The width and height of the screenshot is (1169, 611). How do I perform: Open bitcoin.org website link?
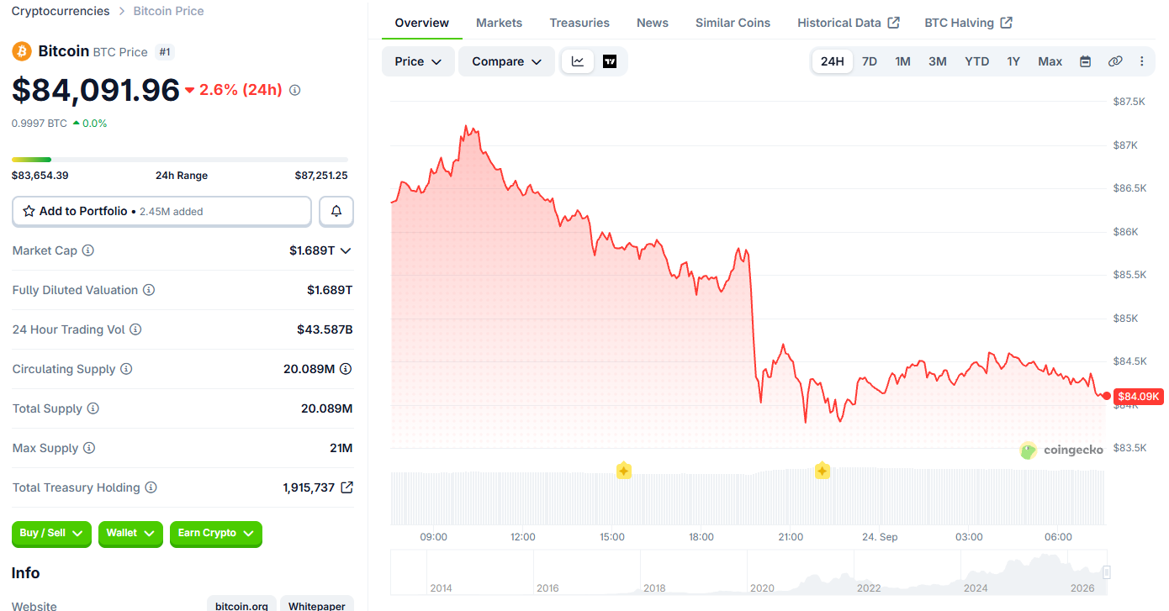point(241,603)
